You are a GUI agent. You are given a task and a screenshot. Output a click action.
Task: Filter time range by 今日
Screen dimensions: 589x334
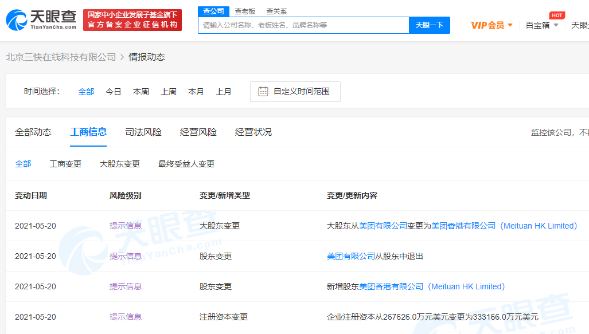click(x=114, y=92)
